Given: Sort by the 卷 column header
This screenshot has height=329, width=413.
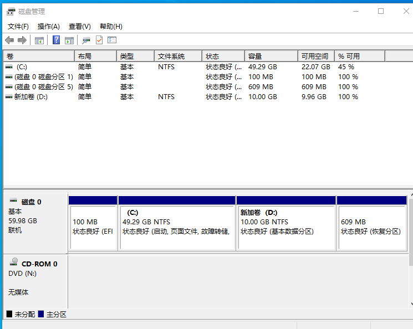Looking at the screenshot, I should [39, 56].
